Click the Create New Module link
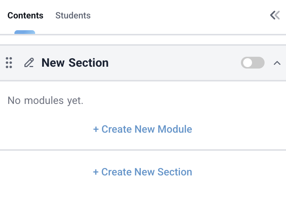The image size is (286, 199). point(143,129)
